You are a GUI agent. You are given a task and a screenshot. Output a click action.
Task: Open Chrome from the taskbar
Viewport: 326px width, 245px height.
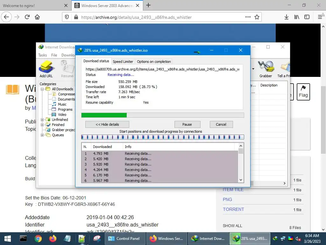[38, 239]
